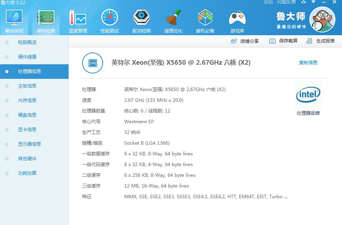Click the 游戏库 game controller icon
This screenshot has width=342, height=225.
click(237, 17)
